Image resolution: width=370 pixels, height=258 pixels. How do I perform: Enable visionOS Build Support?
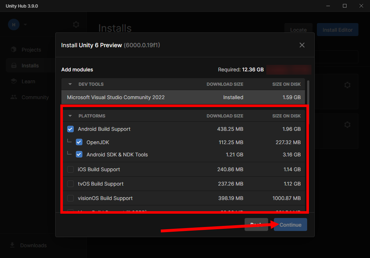click(x=70, y=198)
